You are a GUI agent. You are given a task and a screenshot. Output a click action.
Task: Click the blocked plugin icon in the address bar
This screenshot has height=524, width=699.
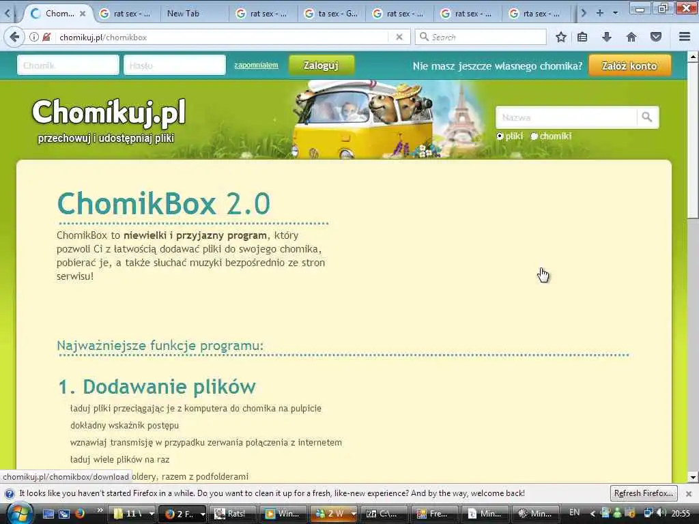[46, 37]
